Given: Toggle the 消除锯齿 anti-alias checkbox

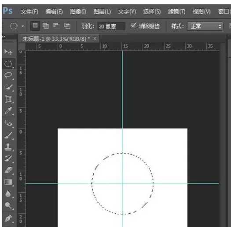Looking at the screenshot, I should point(133,26).
